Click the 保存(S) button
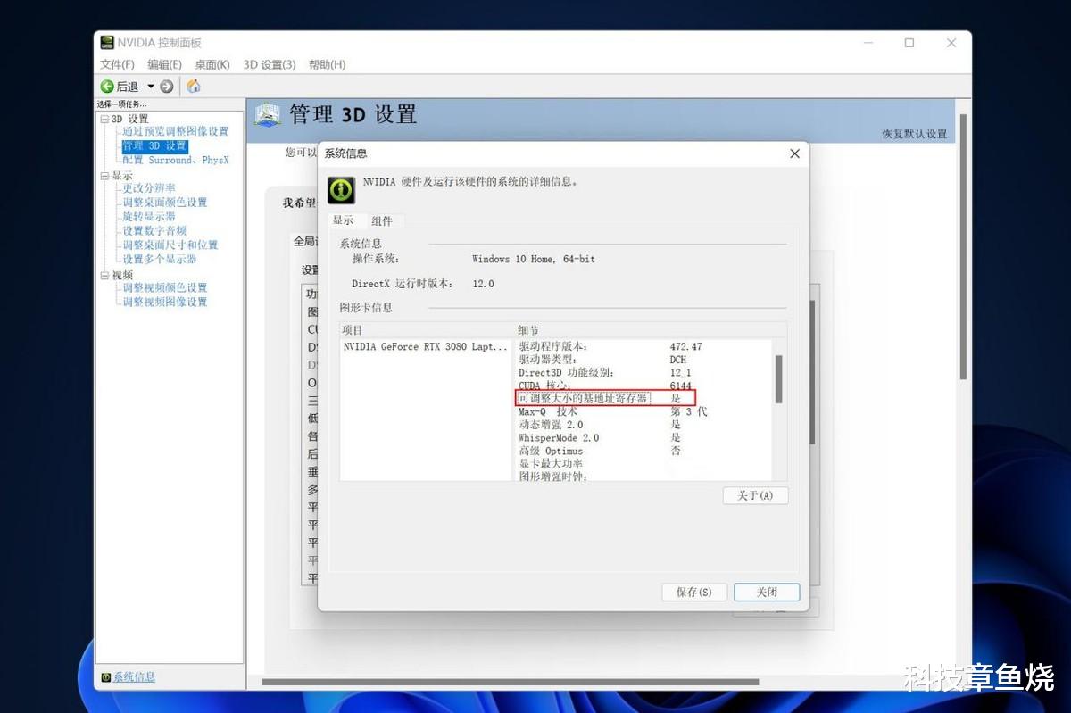 click(x=694, y=592)
